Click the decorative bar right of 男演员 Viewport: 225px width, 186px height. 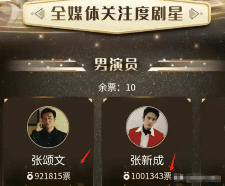click(186, 65)
